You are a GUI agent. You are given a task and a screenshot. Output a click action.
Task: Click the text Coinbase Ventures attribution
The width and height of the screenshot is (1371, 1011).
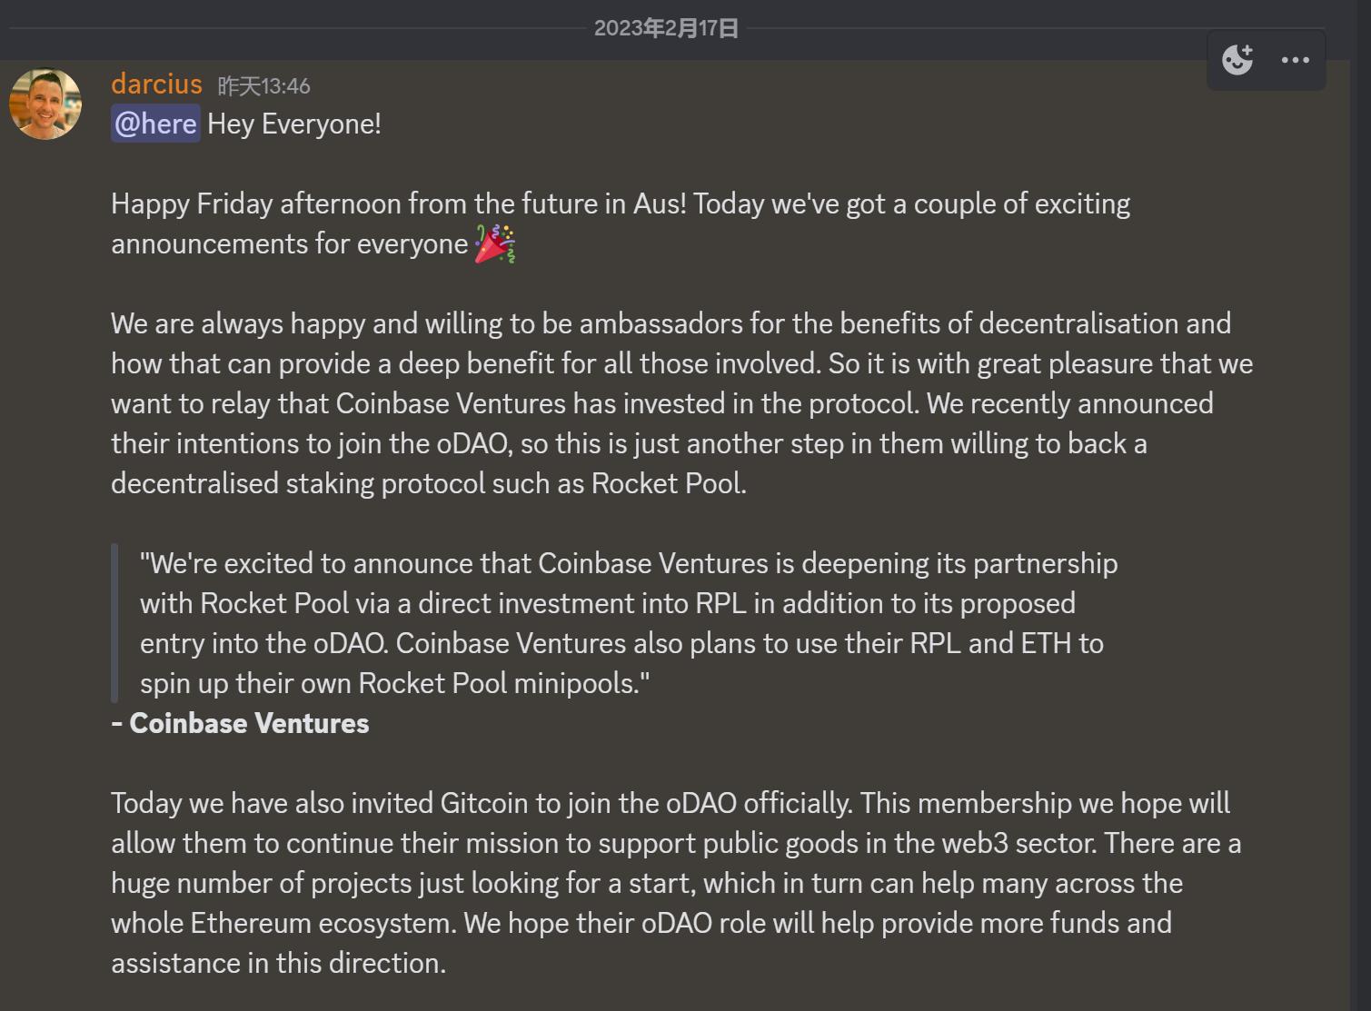coord(239,723)
